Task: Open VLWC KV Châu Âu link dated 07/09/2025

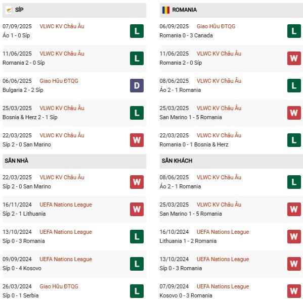Action: coord(62,26)
